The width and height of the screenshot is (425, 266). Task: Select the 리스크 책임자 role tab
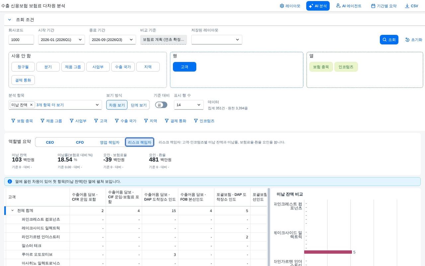pyautogui.click(x=140, y=142)
